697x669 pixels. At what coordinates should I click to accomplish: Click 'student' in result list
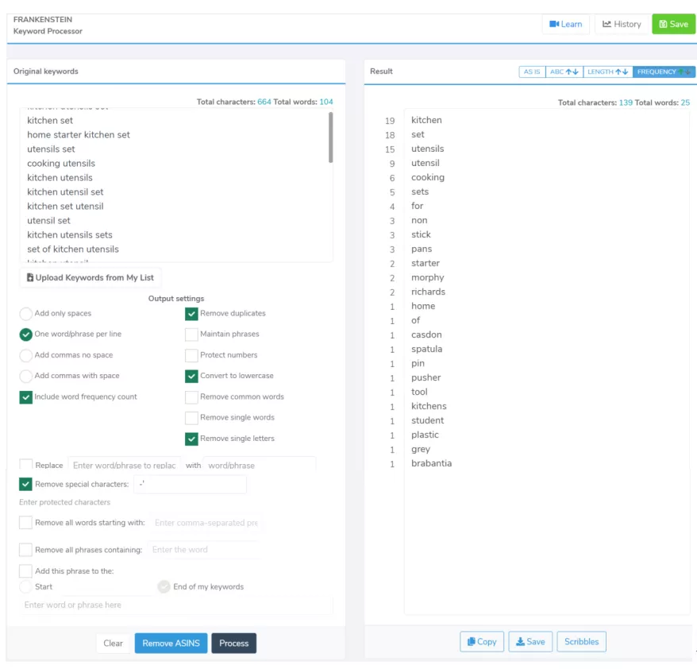[x=427, y=420]
